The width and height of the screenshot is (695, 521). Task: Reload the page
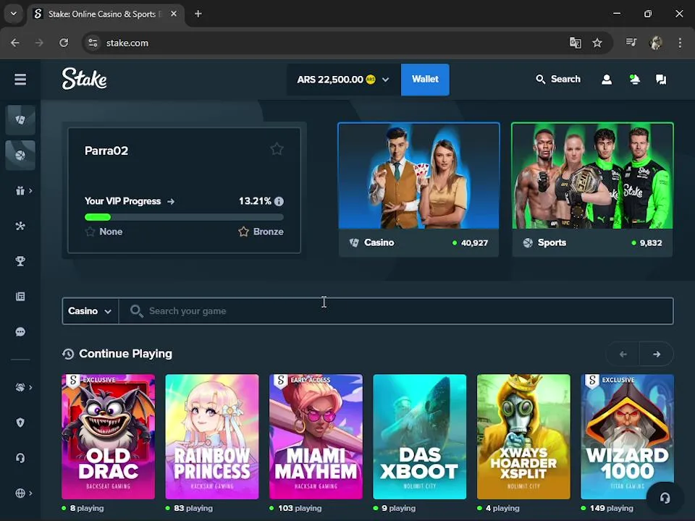(x=64, y=43)
